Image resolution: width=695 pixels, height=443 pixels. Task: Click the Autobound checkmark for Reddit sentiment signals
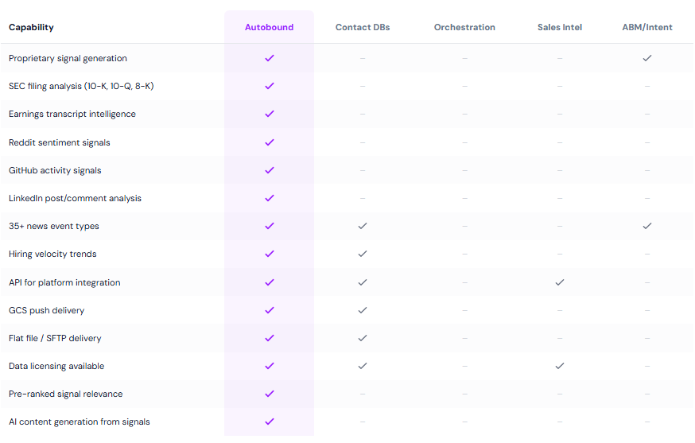[x=269, y=142]
